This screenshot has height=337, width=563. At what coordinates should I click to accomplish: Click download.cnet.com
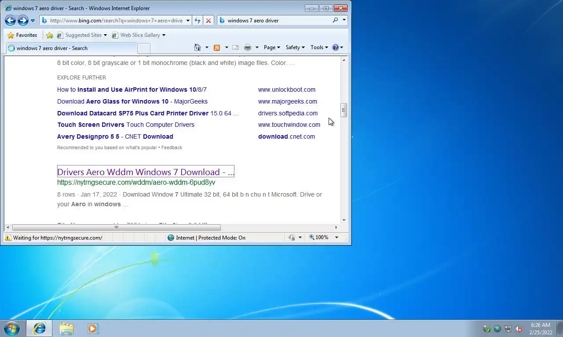(x=286, y=136)
